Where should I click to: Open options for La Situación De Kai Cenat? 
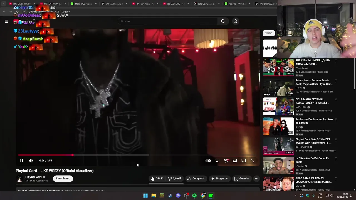point(336,159)
